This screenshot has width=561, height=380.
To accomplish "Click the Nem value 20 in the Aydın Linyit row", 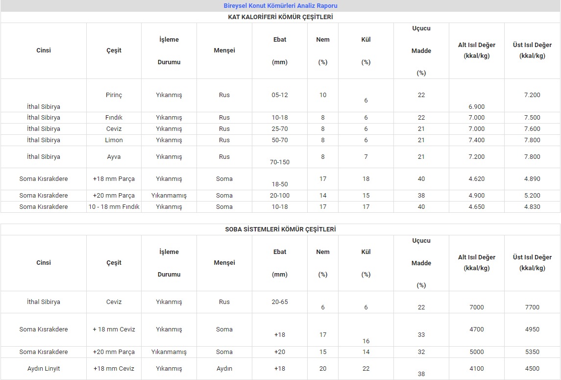I will pos(323,368).
